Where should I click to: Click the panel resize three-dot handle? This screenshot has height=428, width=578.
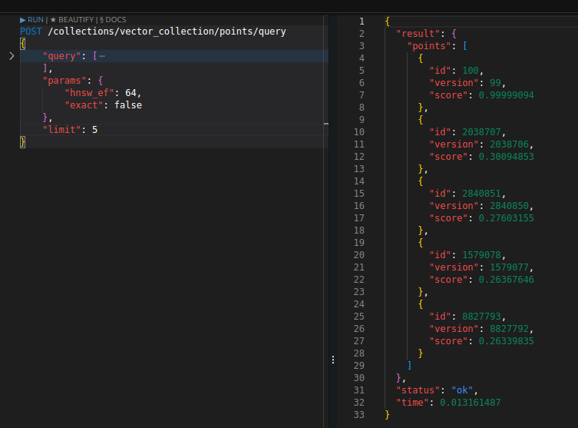pyautogui.click(x=332, y=359)
